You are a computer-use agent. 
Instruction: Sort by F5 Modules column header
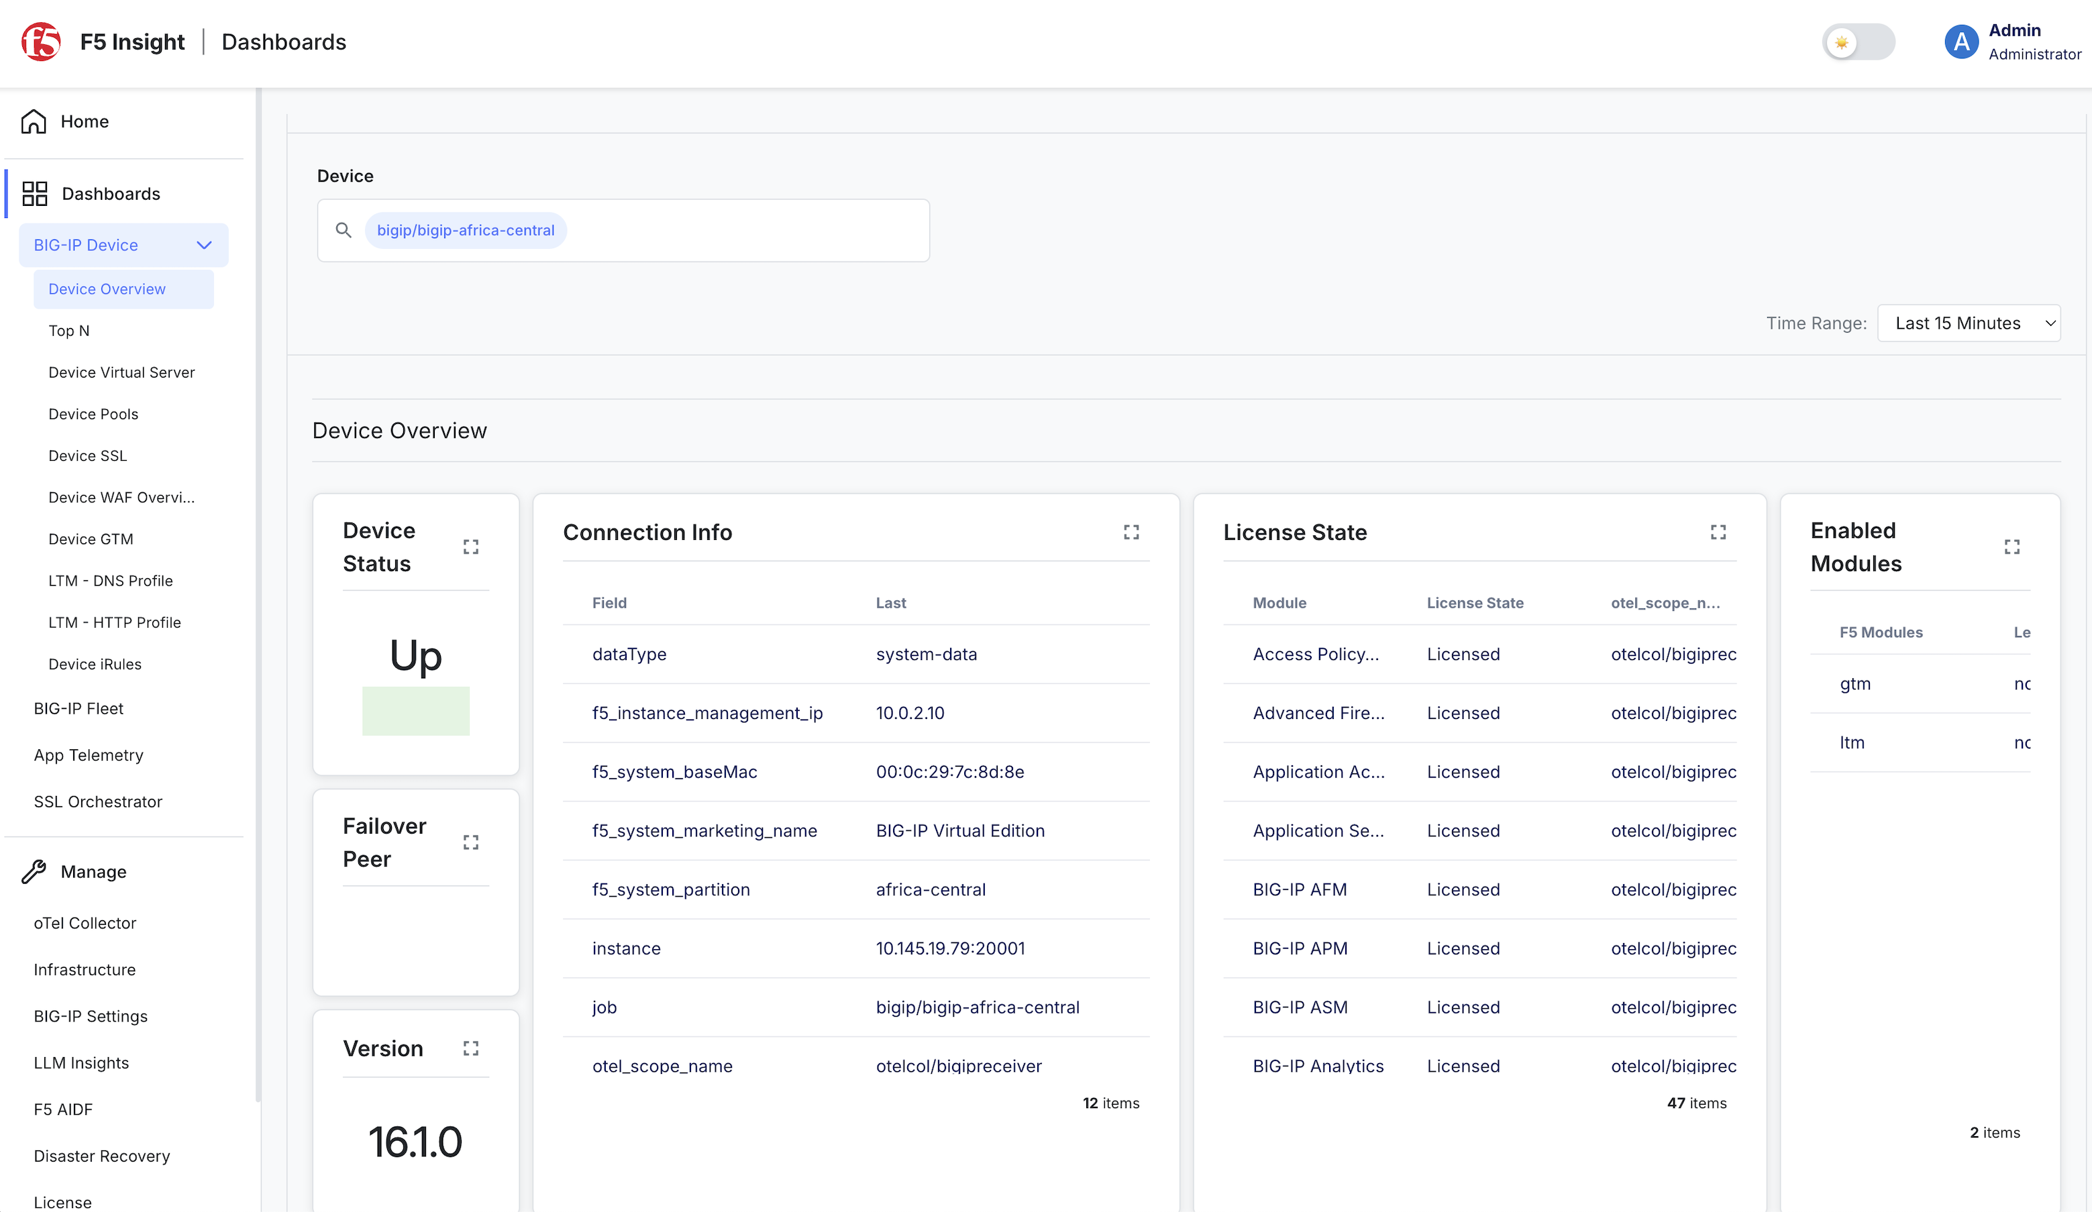tap(1881, 632)
